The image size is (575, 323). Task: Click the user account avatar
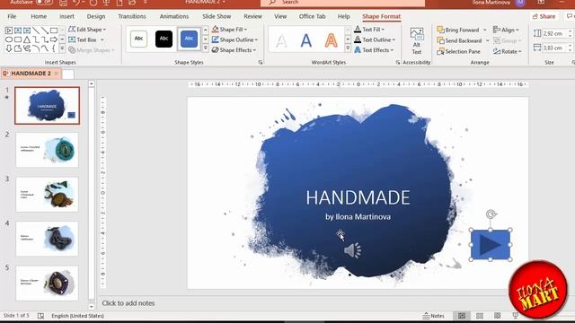tap(520, 3)
